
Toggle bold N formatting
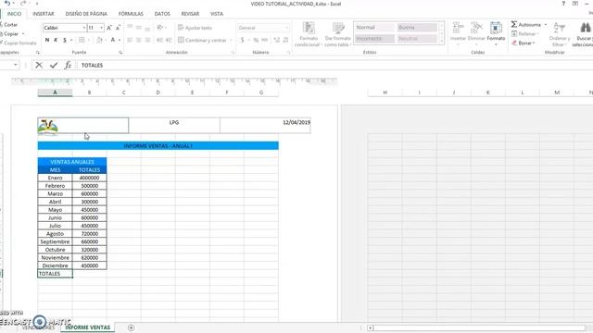point(47,40)
